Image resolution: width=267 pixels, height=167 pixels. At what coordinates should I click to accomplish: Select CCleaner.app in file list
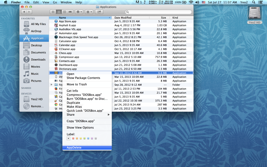121,49
